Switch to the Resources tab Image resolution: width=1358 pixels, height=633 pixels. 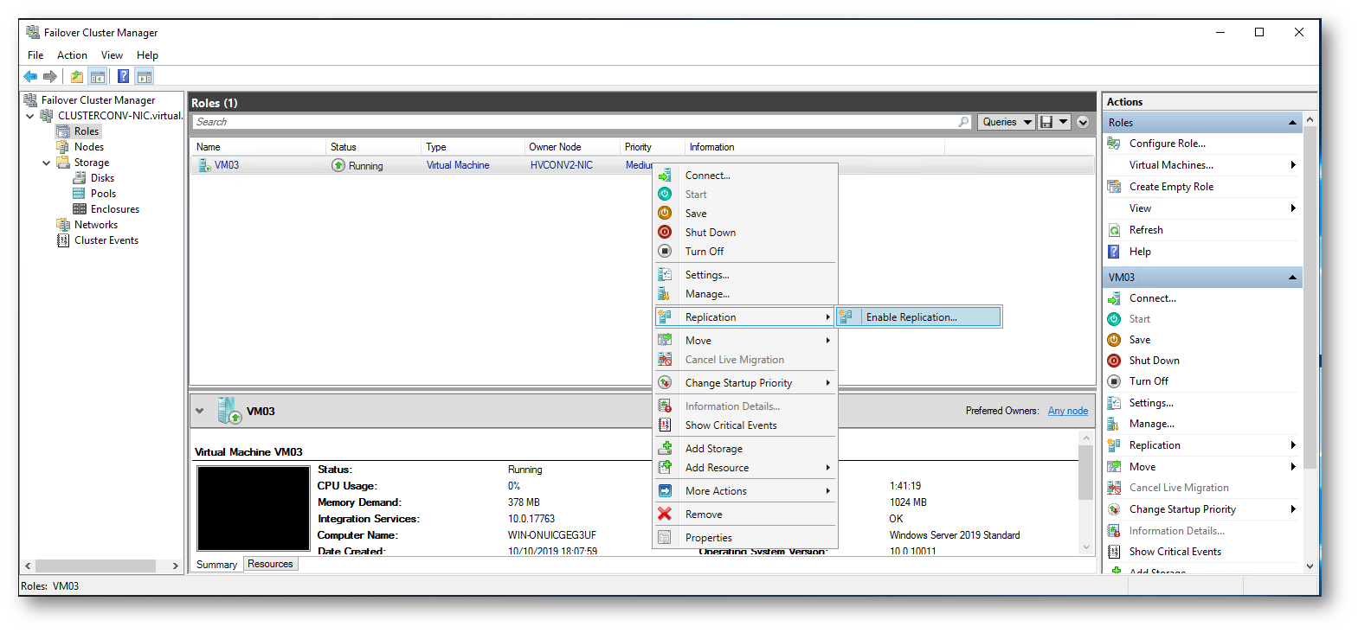pos(270,564)
